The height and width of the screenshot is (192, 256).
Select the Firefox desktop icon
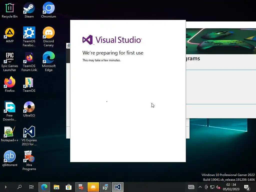click(x=10, y=84)
